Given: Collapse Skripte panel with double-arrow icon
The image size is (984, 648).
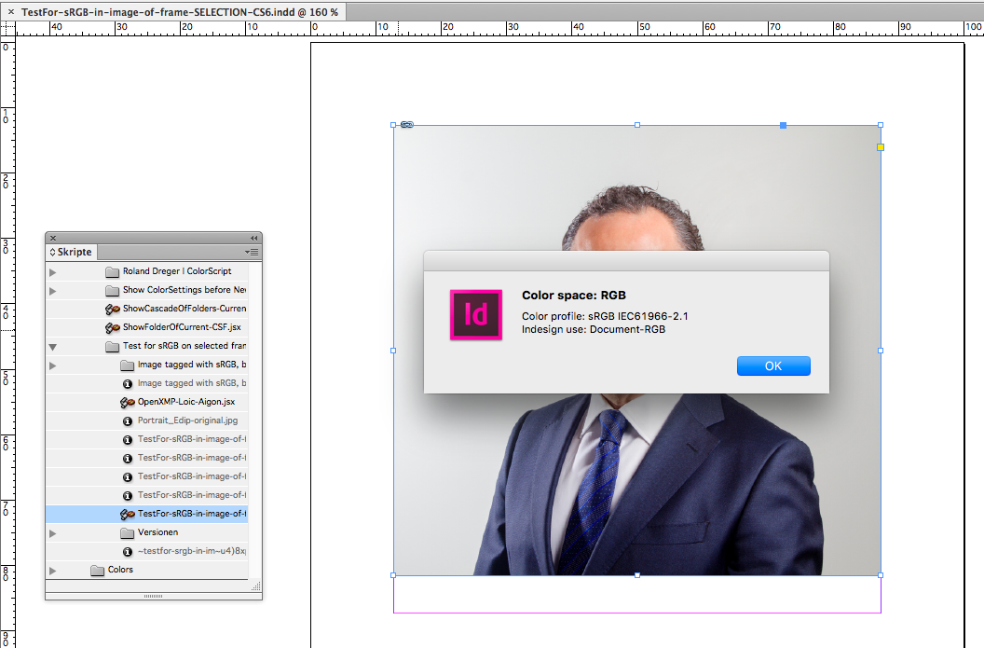Looking at the screenshot, I should [253, 238].
